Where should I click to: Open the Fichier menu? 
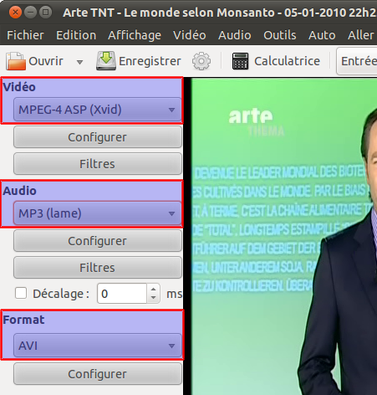coord(25,35)
